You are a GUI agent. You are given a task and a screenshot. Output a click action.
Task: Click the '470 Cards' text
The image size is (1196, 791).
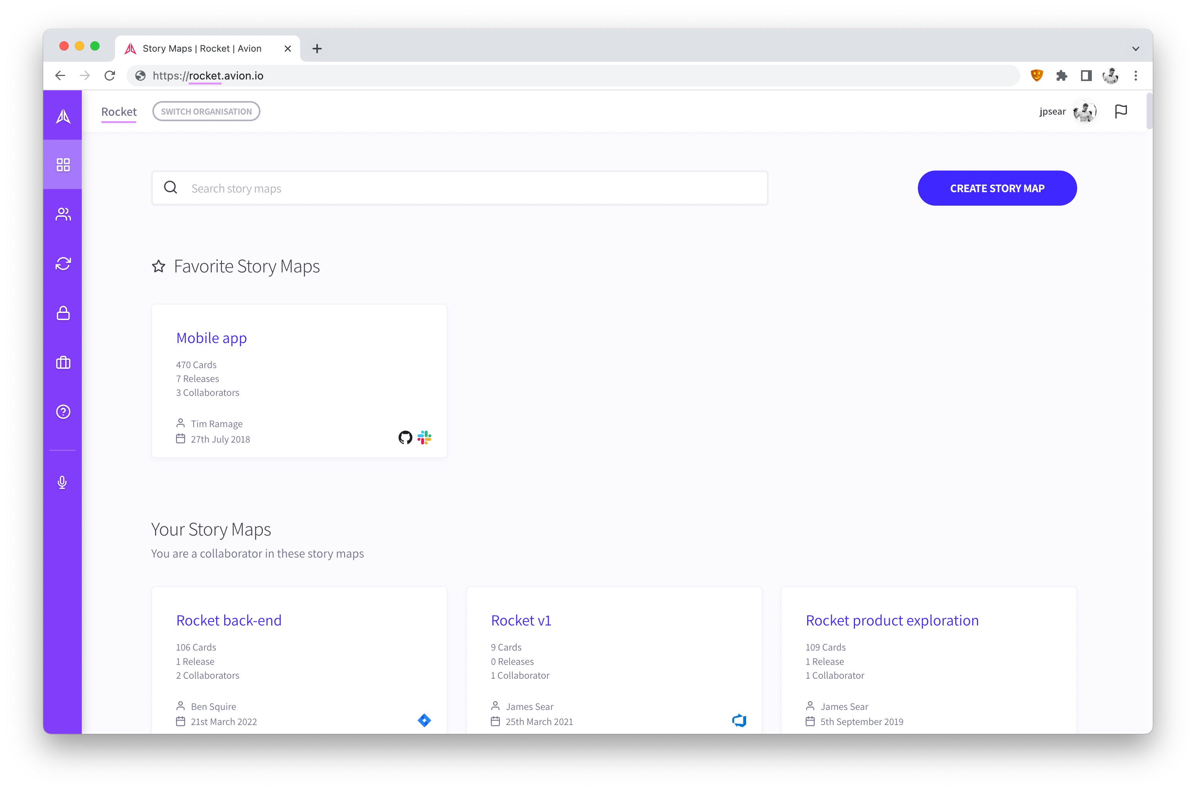pyautogui.click(x=196, y=365)
